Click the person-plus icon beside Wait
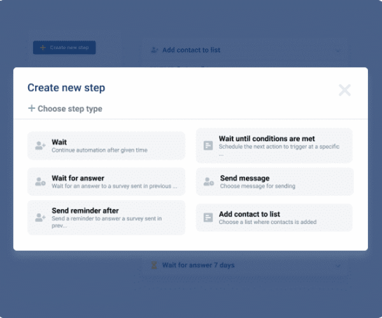This screenshot has width=382, height=318. coord(40,146)
